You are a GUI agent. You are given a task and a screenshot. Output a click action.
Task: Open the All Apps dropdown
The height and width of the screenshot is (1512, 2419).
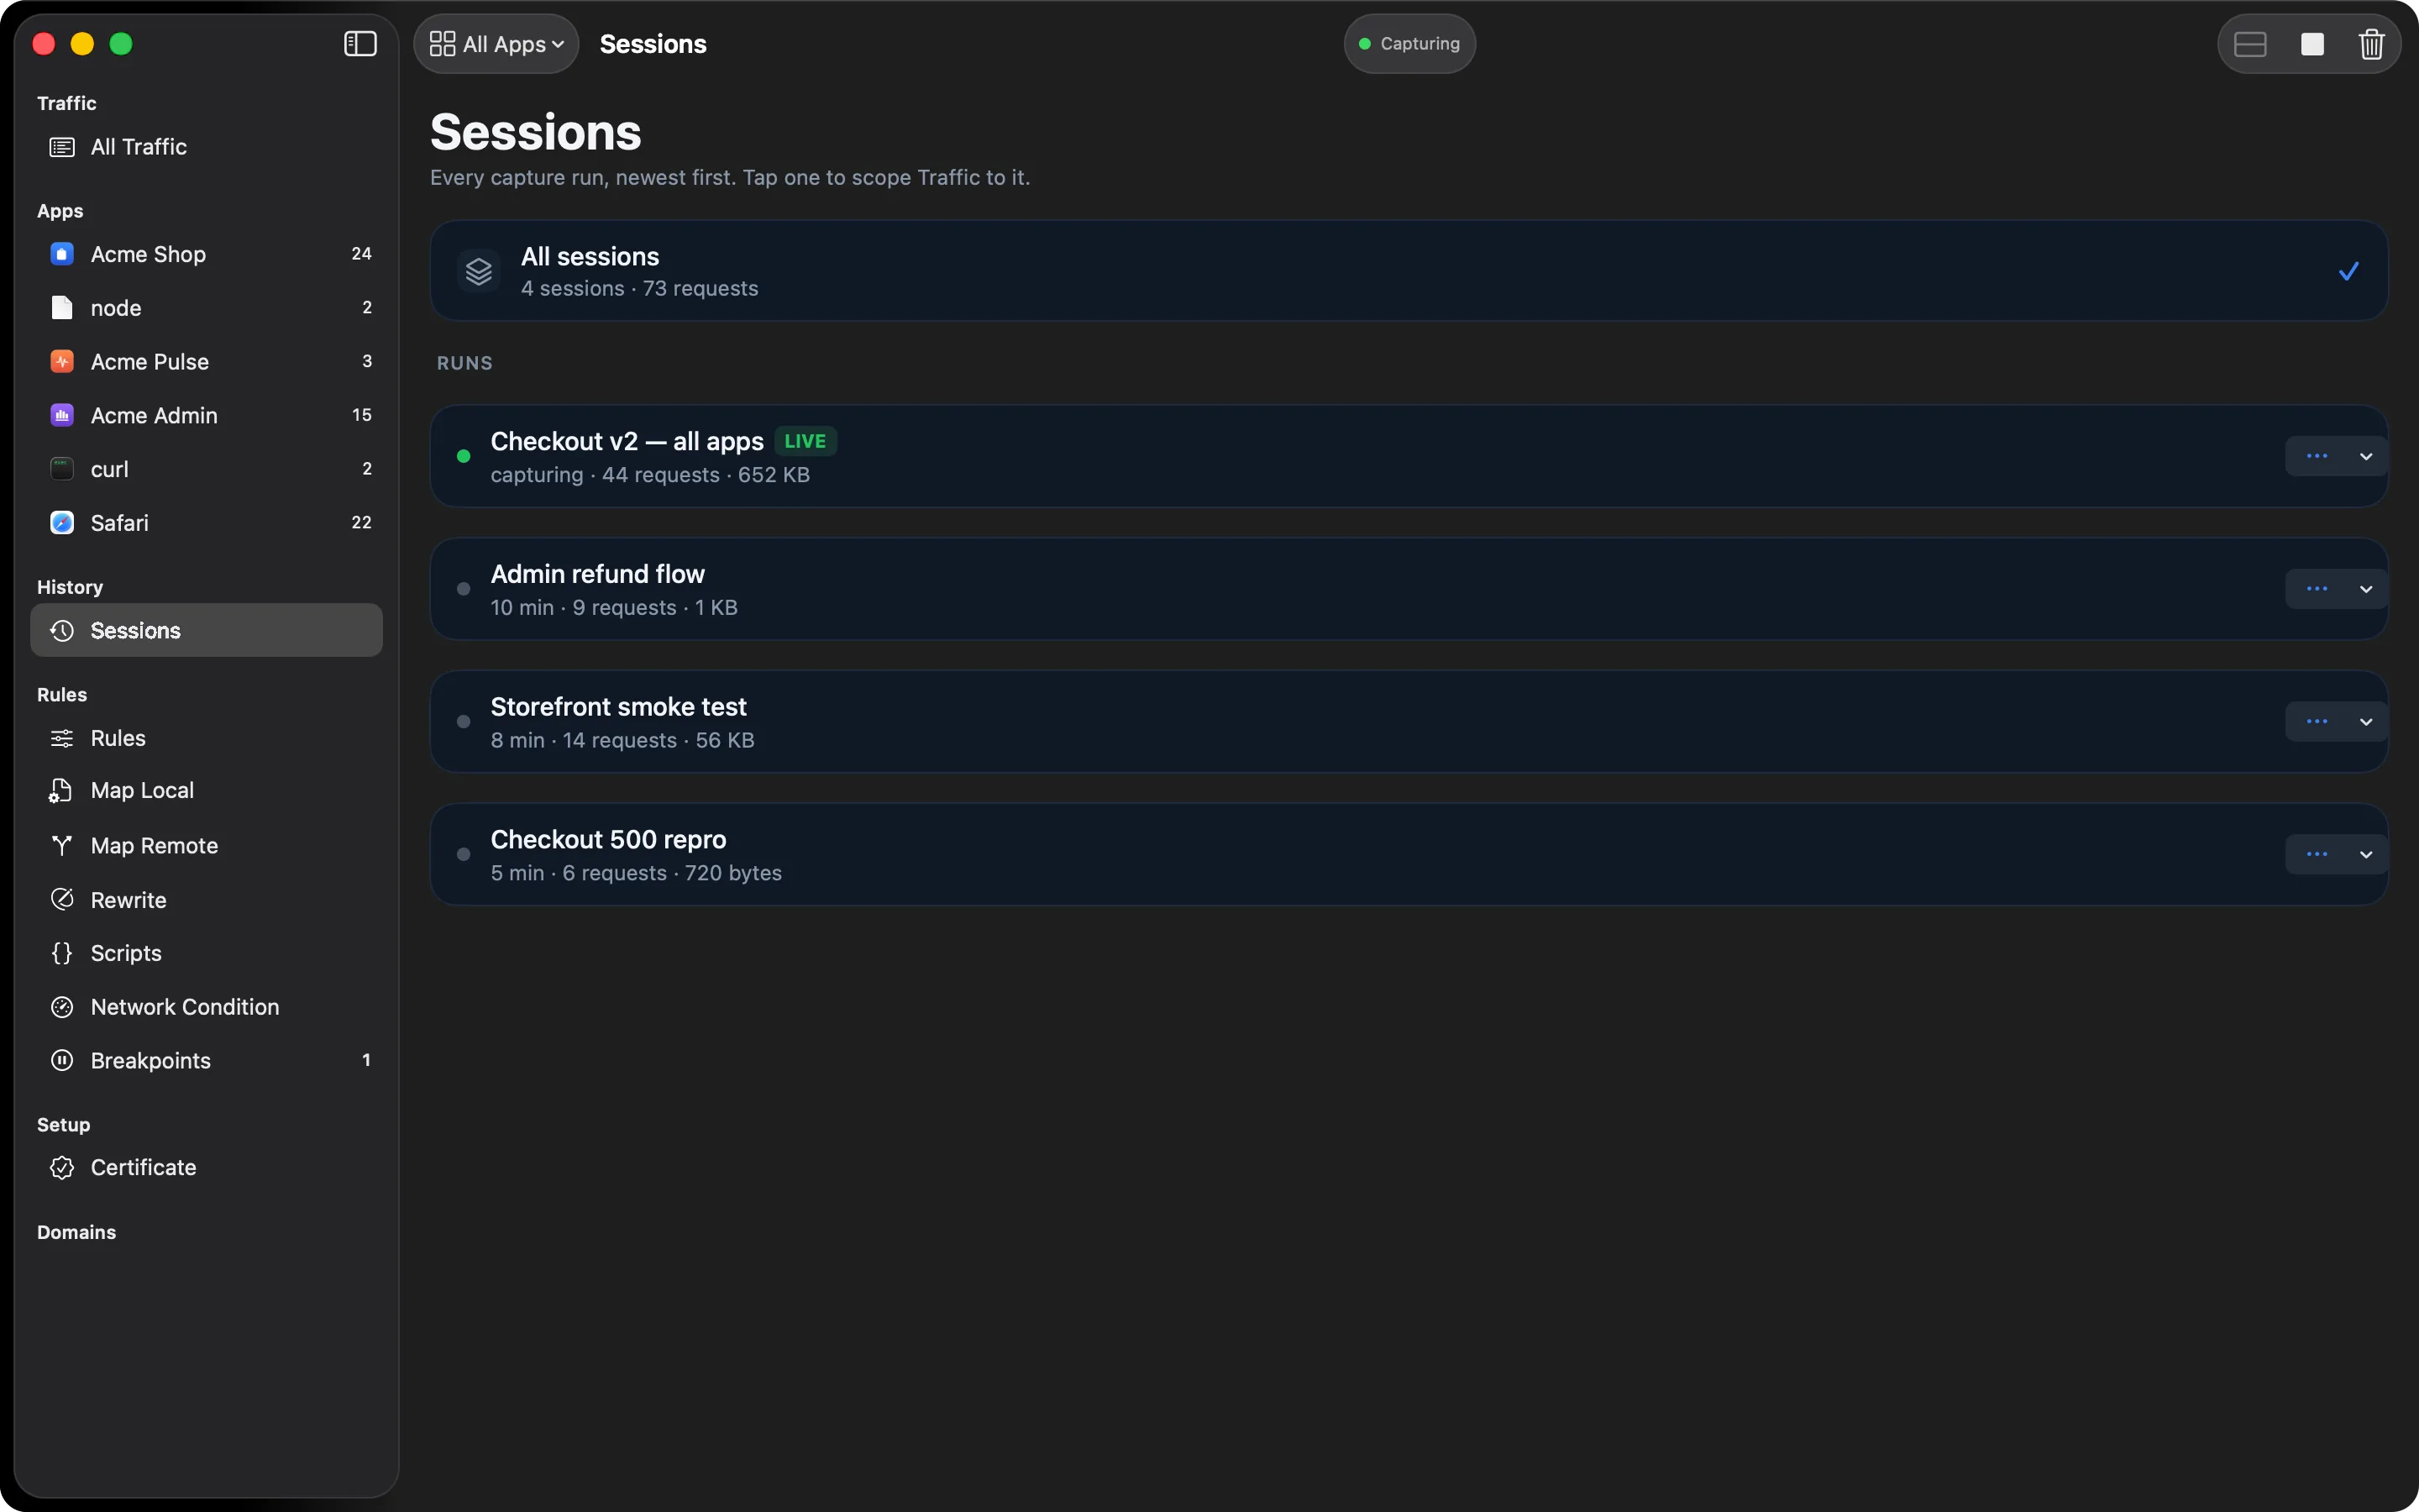pyautogui.click(x=496, y=44)
